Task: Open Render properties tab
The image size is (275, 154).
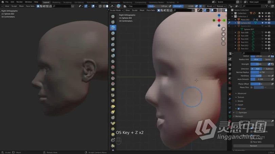Action: click(x=230, y=65)
